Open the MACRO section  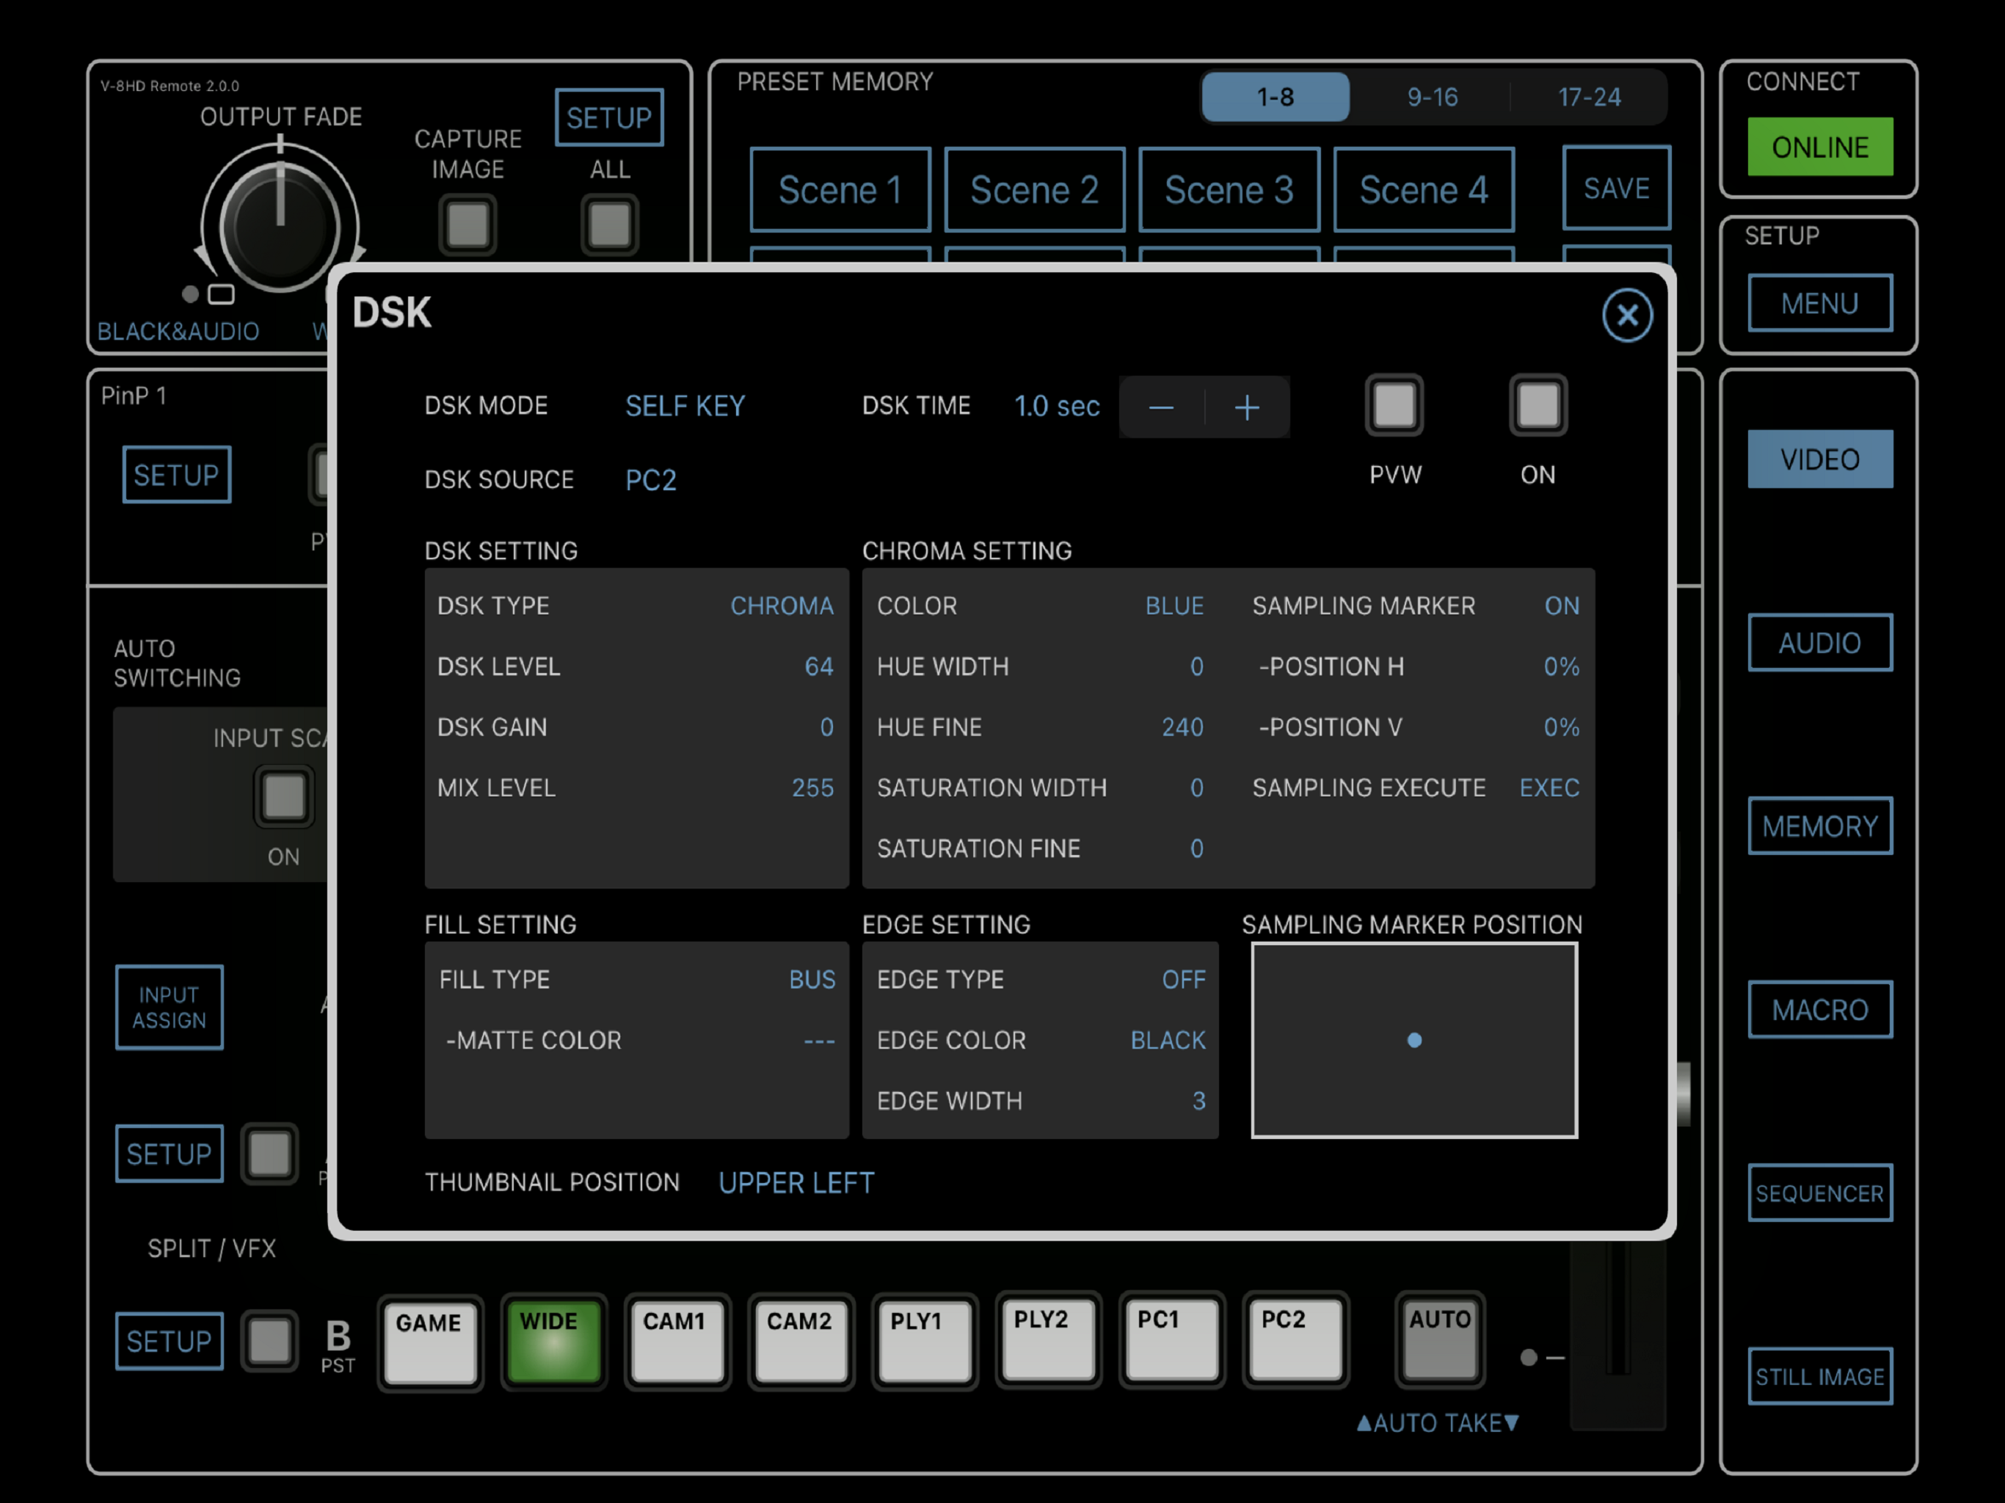click(1820, 1010)
